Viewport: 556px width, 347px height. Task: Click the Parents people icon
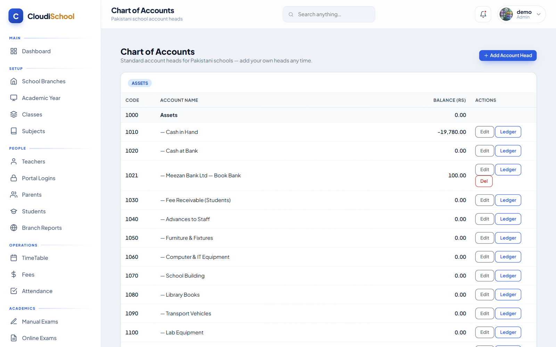14,195
